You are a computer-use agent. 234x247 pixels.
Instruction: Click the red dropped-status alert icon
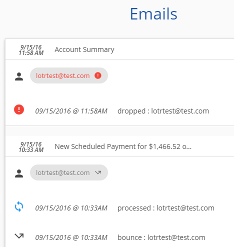click(19, 109)
